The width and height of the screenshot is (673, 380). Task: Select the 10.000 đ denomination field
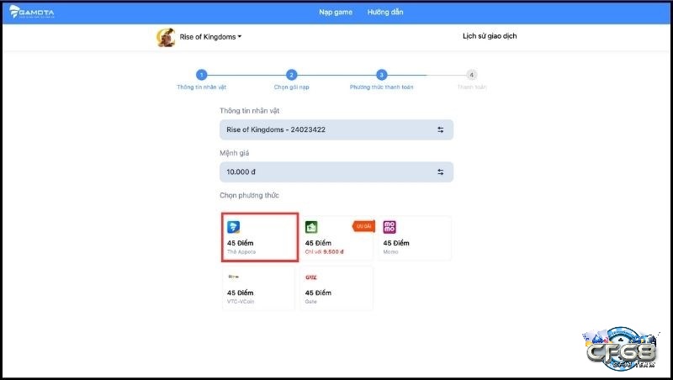pyautogui.click(x=336, y=172)
